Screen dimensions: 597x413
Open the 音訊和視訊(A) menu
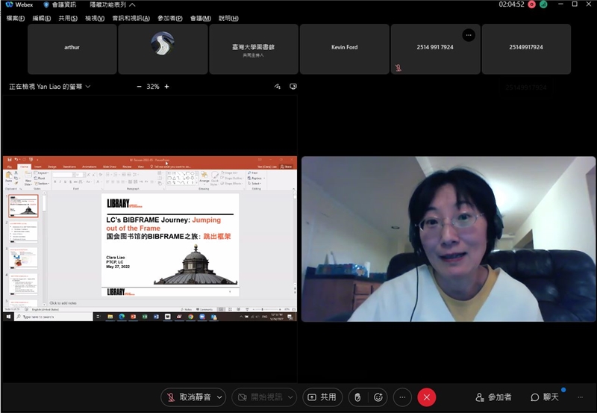point(131,18)
